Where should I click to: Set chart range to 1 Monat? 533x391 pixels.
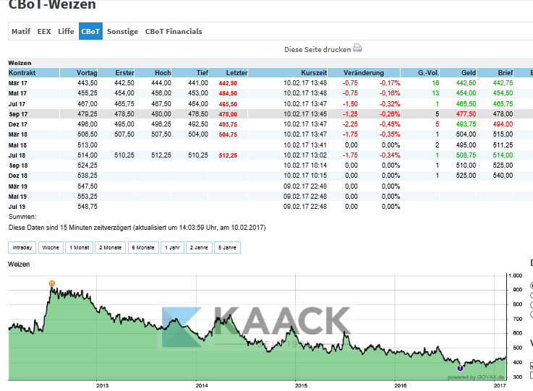point(79,248)
